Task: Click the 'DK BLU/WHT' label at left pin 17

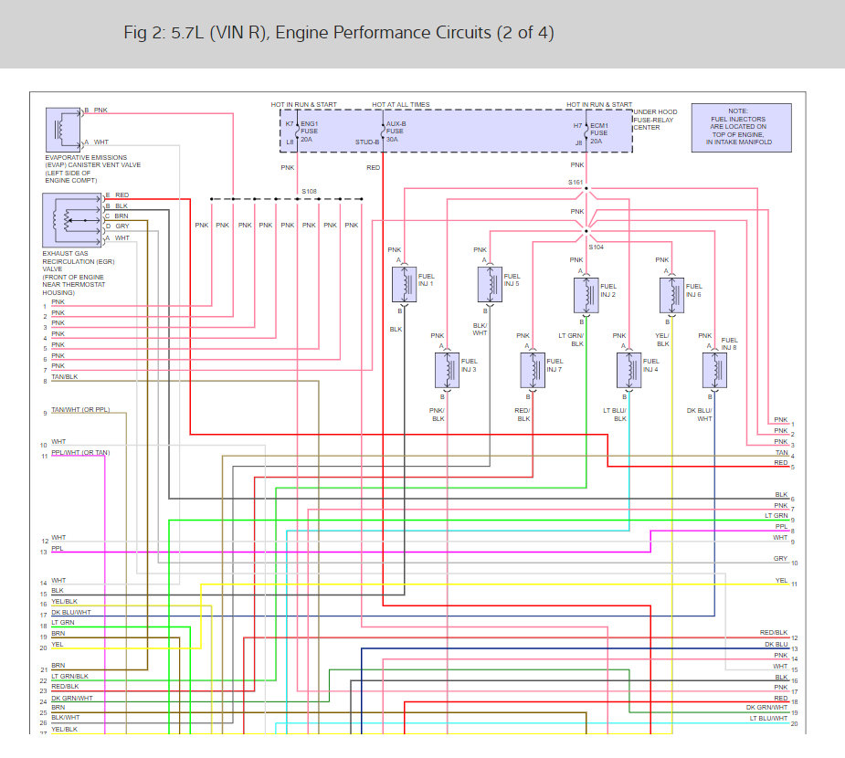Action: pyautogui.click(x=71, y=612)
